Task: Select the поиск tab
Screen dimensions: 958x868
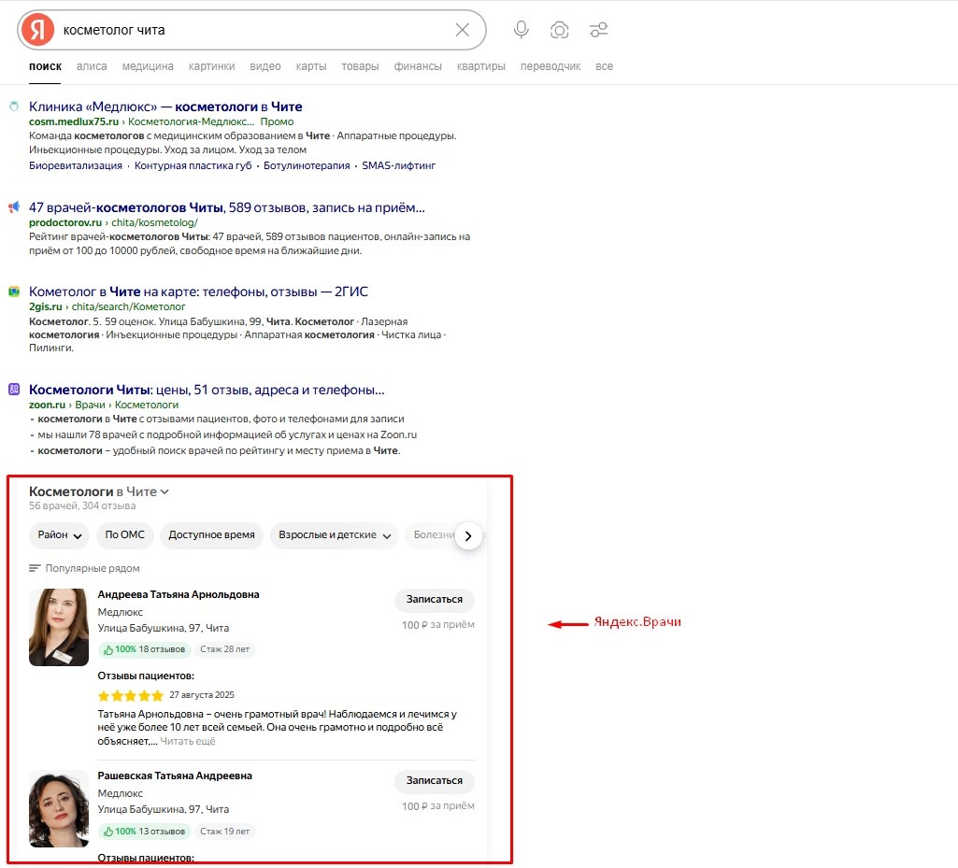Action: point(45,66)
